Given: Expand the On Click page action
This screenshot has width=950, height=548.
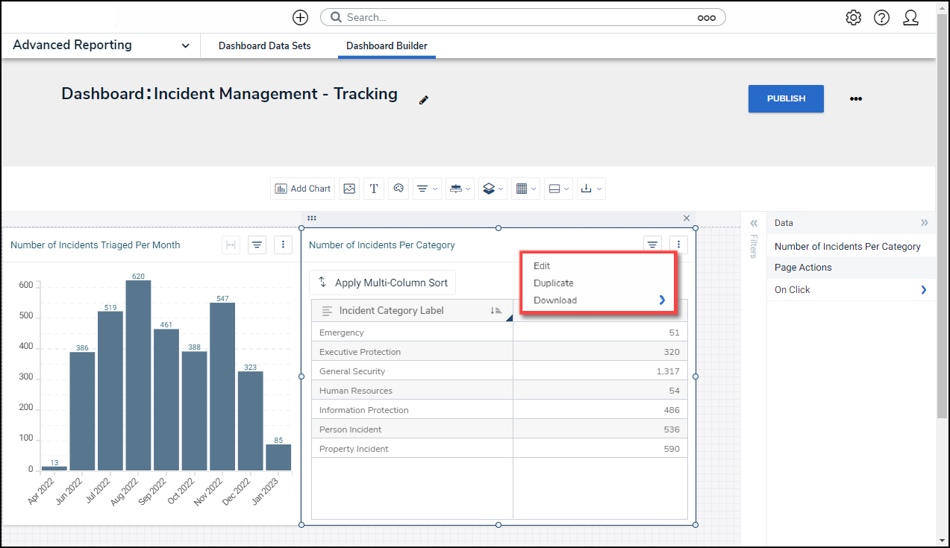Looking at the screenshot, I should coord(924,290).
